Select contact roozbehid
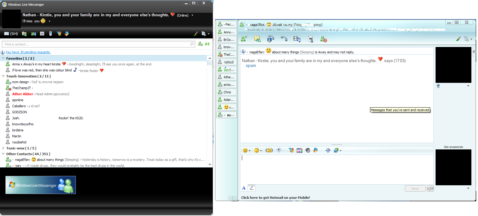The height and width of the screenshot is (216, 478). [x=16, y=142]
